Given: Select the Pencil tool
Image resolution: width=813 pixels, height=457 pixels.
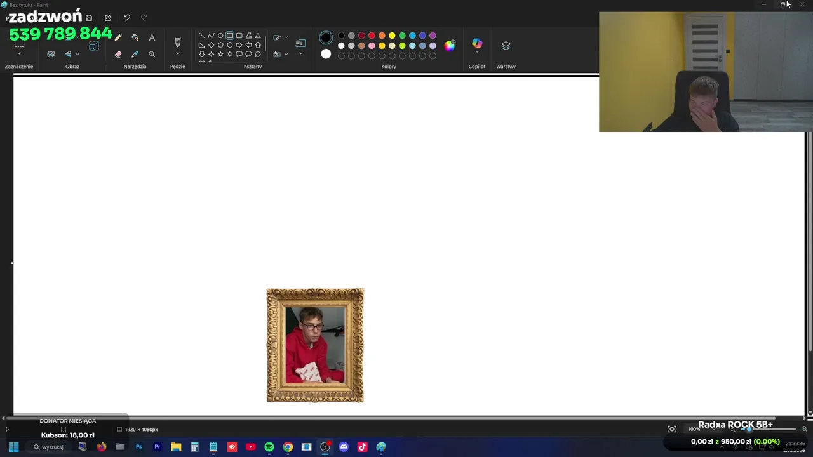Looking at the screenshot, I should [x=118, y=37].
